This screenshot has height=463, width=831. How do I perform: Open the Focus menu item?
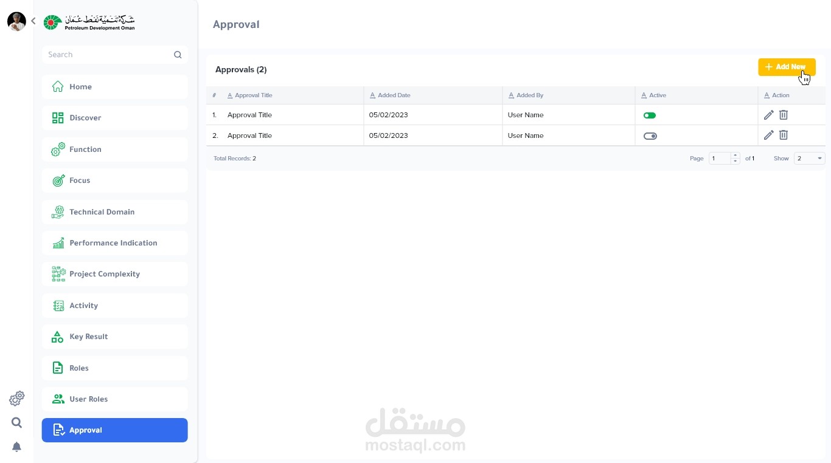pyautogui.click(x=115, y=180)
